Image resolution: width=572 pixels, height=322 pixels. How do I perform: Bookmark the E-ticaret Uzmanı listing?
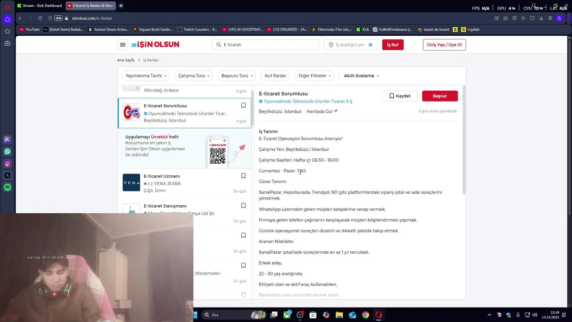(244, 176)
